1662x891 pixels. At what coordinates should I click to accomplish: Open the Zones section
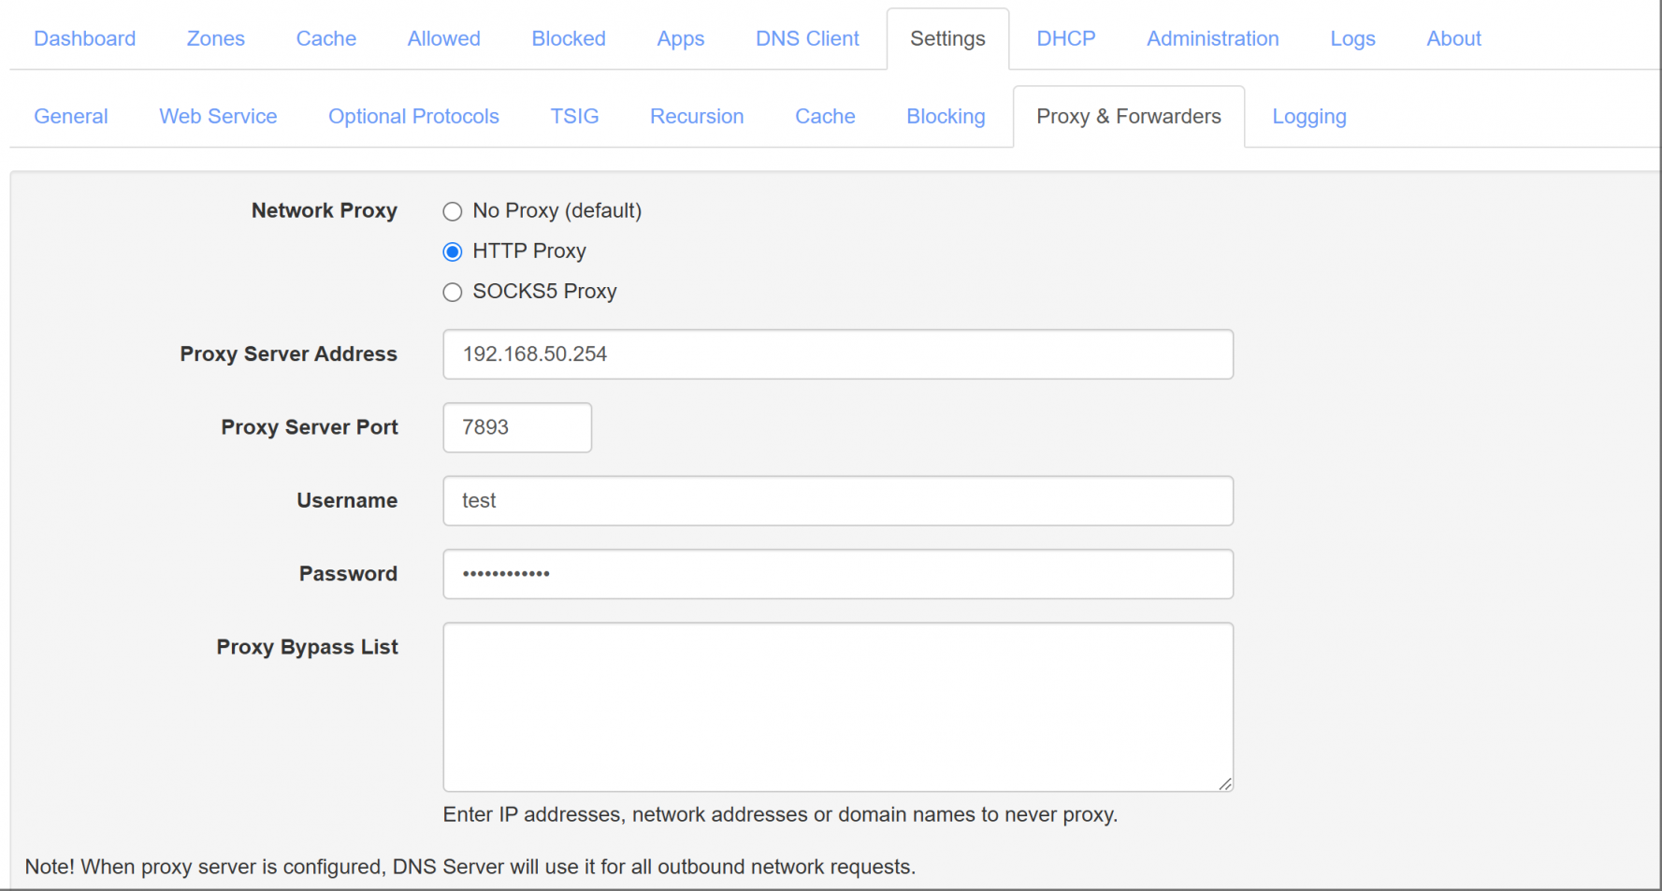click(x=215, y=38)
